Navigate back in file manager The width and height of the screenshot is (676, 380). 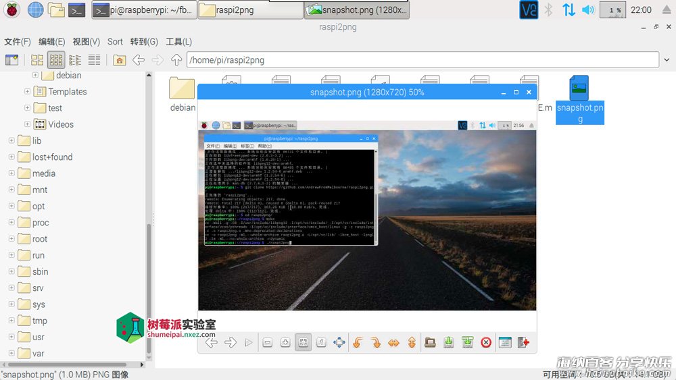pos(139,60)
